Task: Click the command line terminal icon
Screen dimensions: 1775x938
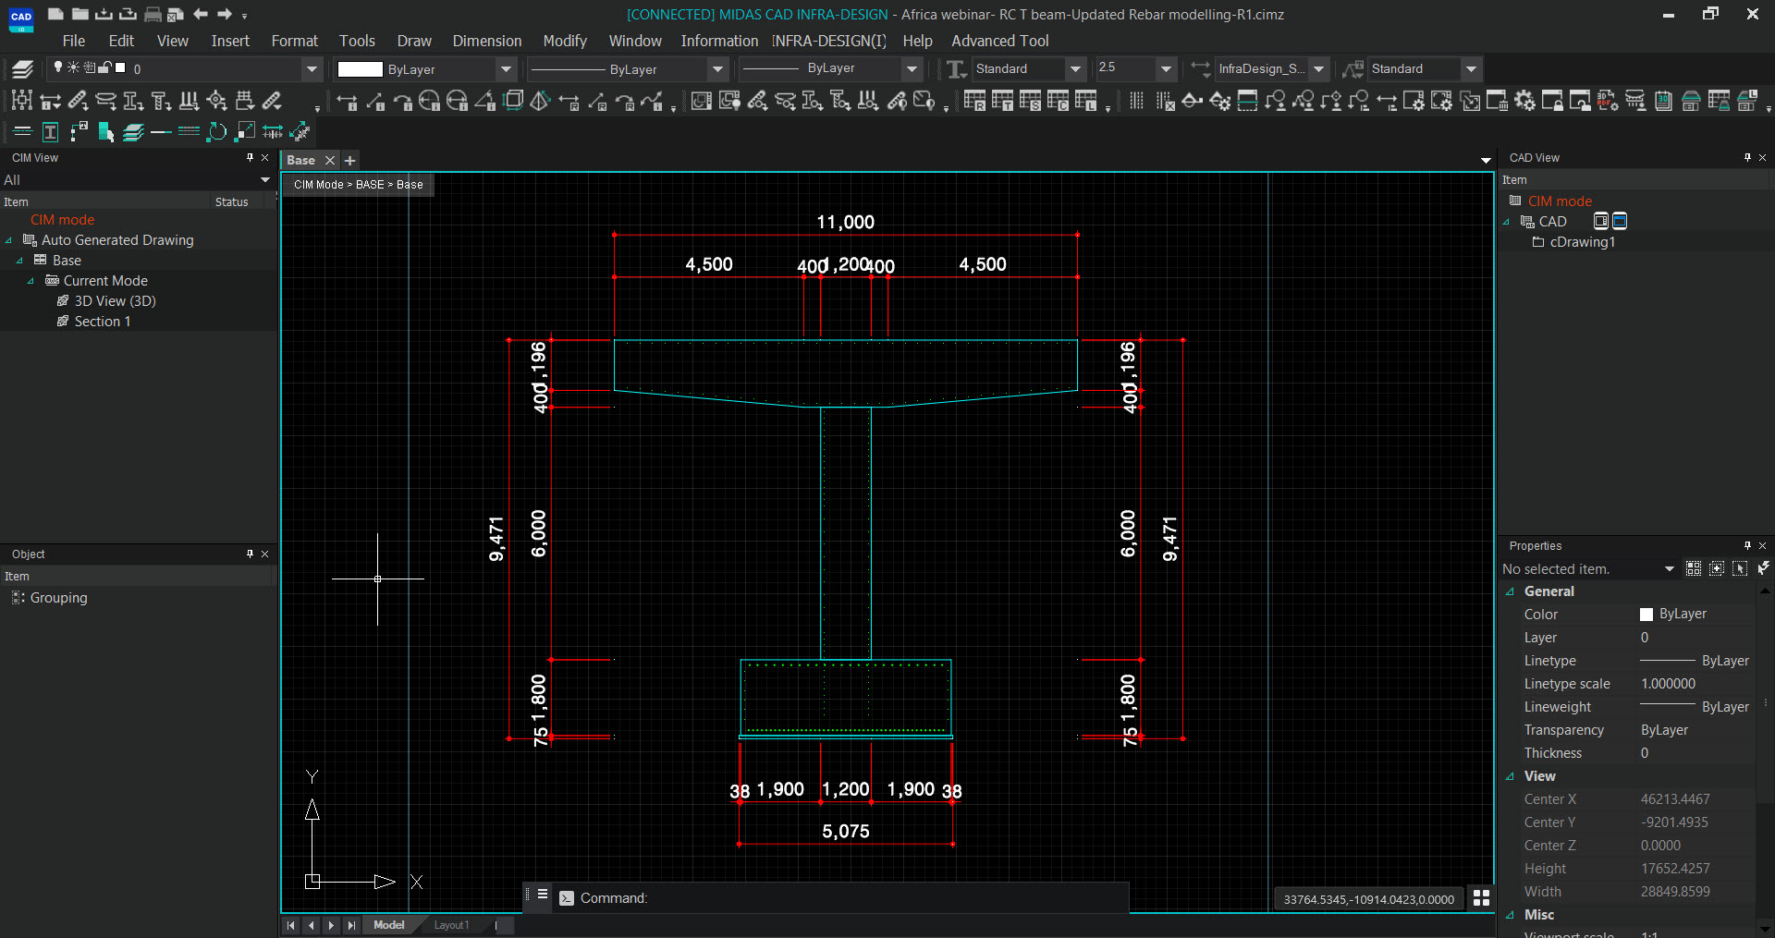Action: pos(567,898)
